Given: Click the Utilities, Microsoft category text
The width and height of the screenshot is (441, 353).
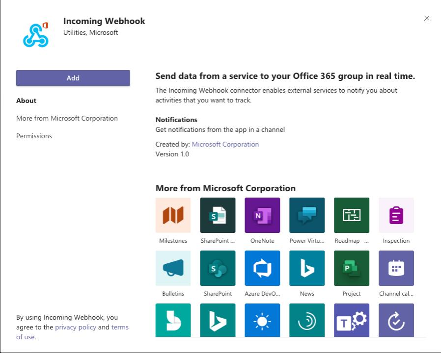Looking at the screenshot, I should point(90,32).
